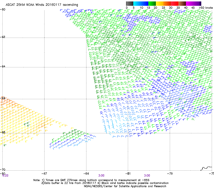
Task: Select the green 15-20 knots color bar segment
Action: [152, 3]
